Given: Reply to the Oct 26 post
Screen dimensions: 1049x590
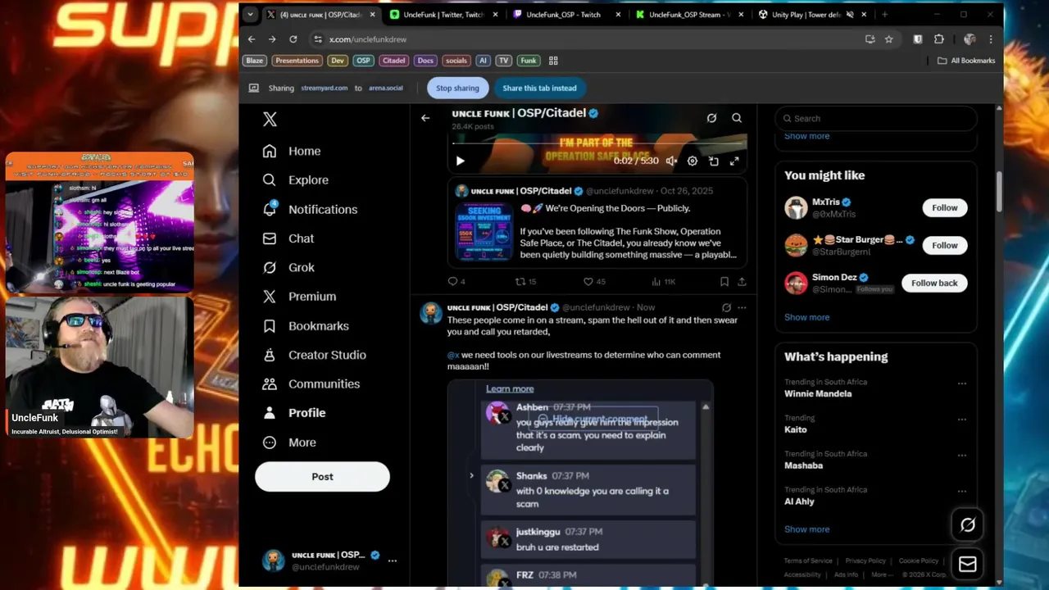Looking at the screenshot, I should (456, 282).
